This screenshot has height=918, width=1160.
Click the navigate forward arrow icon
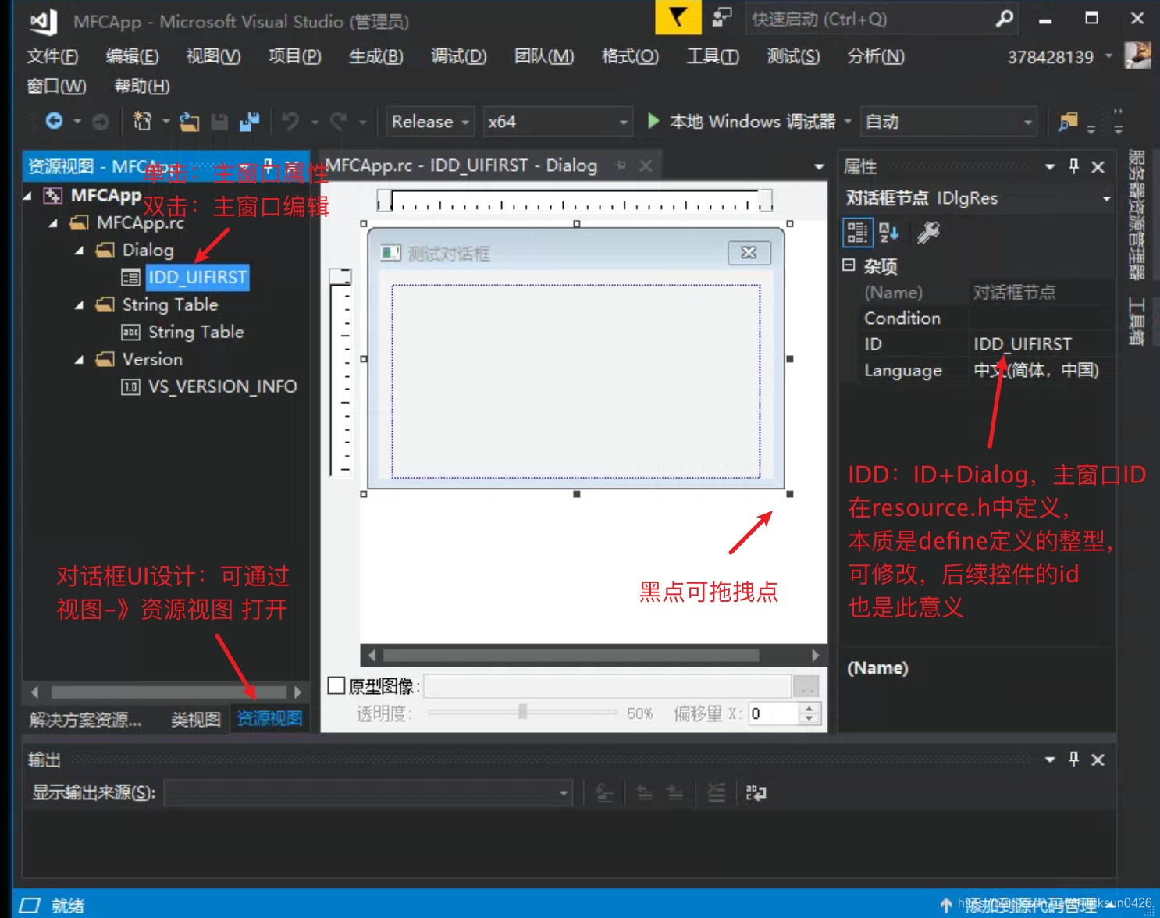(101, 122)
